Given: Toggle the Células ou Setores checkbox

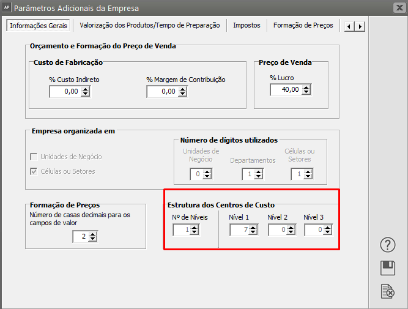Looking at the screenshot, I should [x=34, y=171].
